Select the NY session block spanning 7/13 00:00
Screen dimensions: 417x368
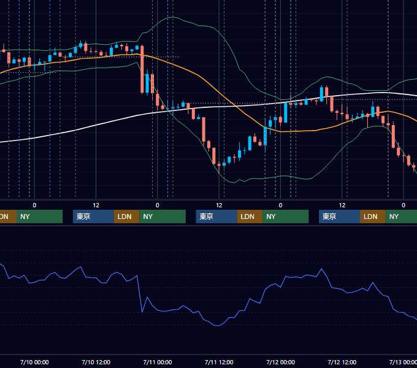point(401,217)
